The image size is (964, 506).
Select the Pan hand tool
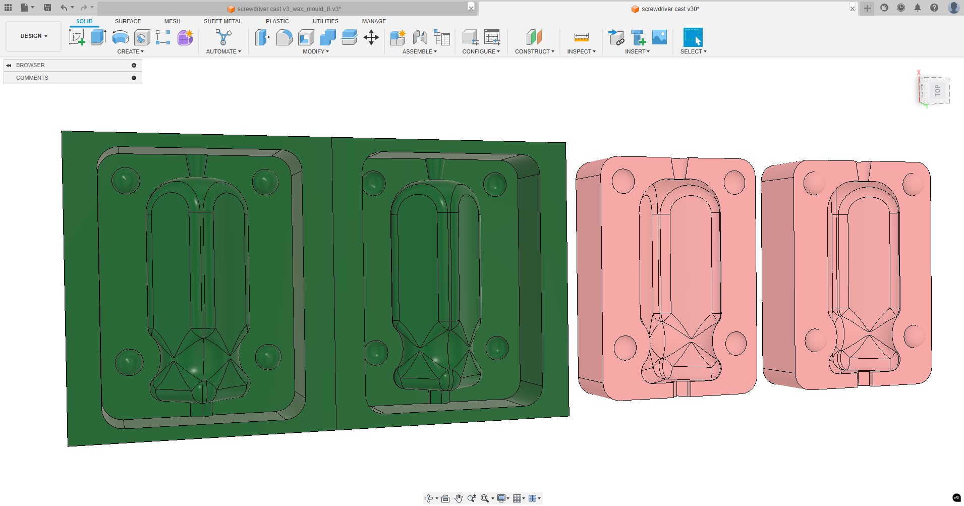459,498
